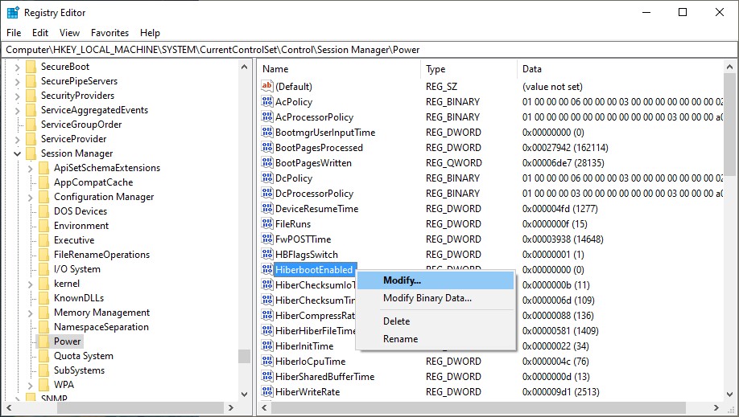This screenshot has height=417, width=739.
Task: Expand the Memory Management node
Action: pyautogui.click(x=30, y=313)
